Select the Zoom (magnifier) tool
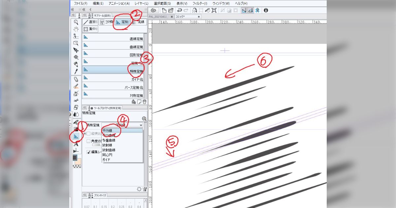 point(75,22)
